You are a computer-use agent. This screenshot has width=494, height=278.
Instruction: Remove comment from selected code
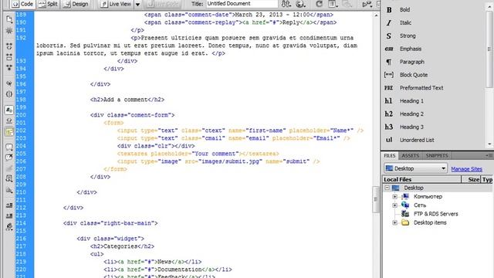pyautogui.click(x=9, y=158)
